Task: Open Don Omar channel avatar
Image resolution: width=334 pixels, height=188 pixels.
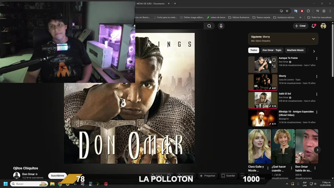Action: (17, 175)
